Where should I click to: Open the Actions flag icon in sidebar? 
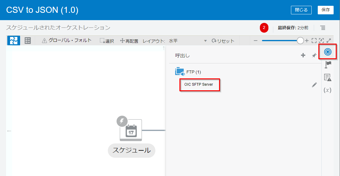(328, 64)
